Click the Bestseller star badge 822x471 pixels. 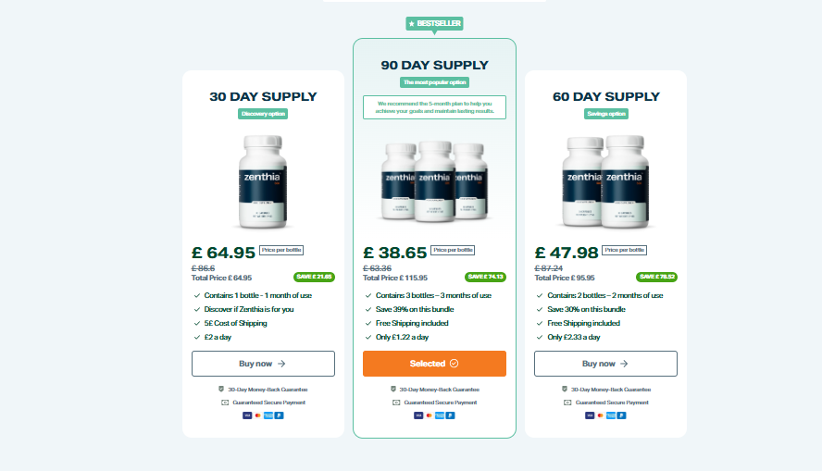[434, 23]
